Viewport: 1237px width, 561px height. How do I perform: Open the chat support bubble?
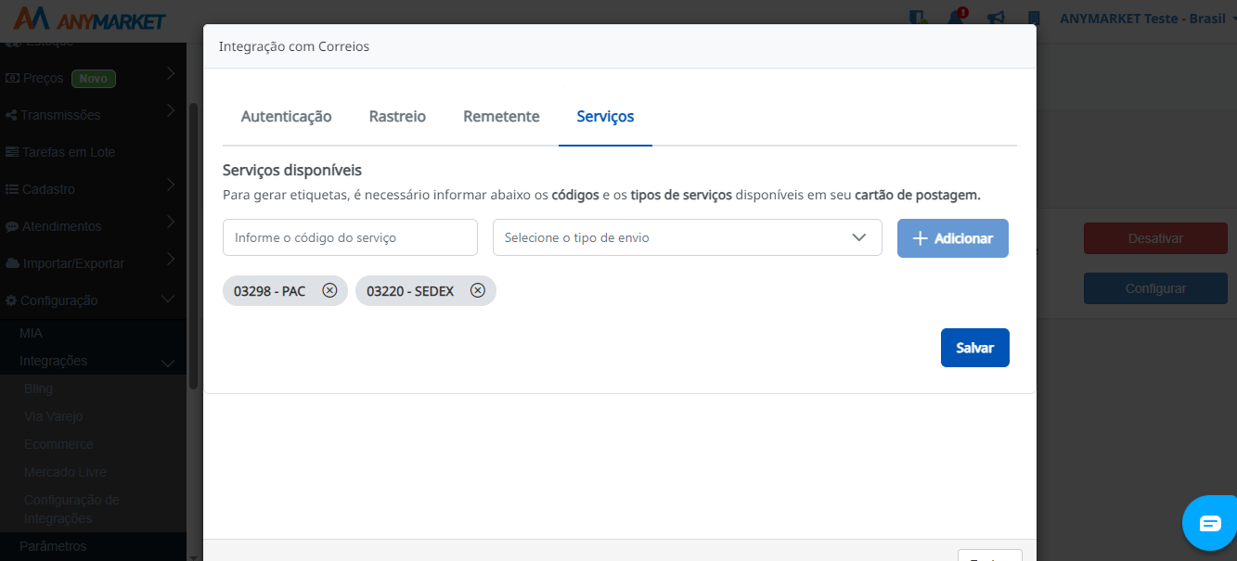[x=1210, y=523]
